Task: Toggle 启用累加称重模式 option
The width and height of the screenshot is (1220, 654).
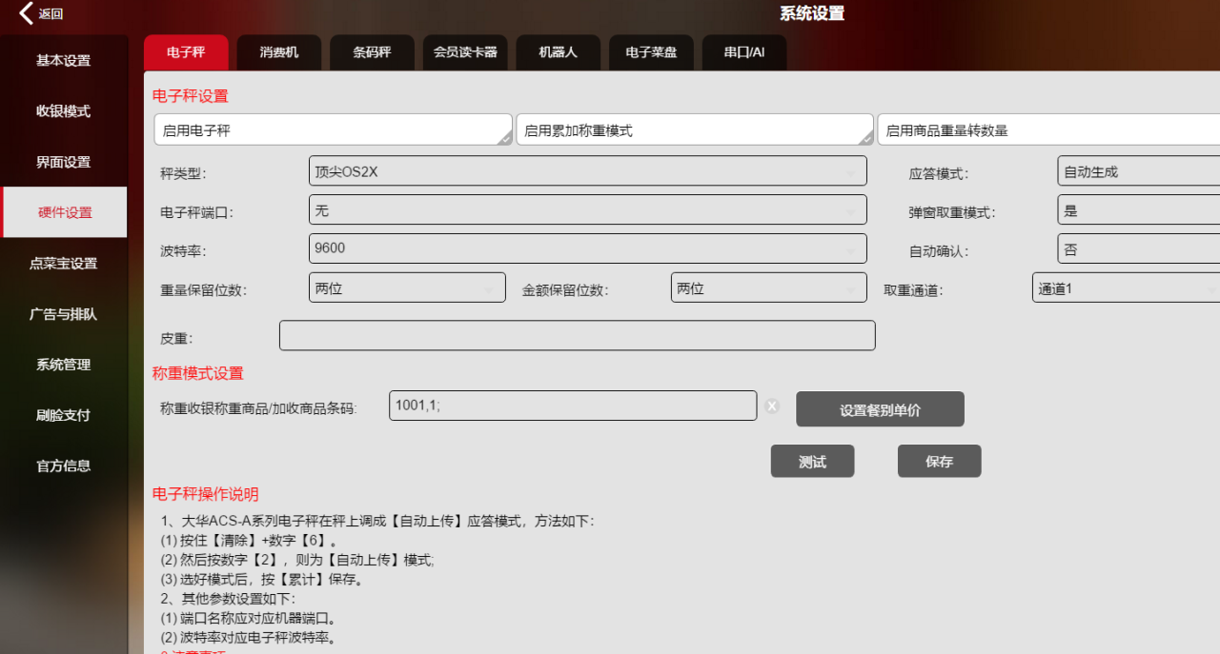Action: [x=694, y=130]
